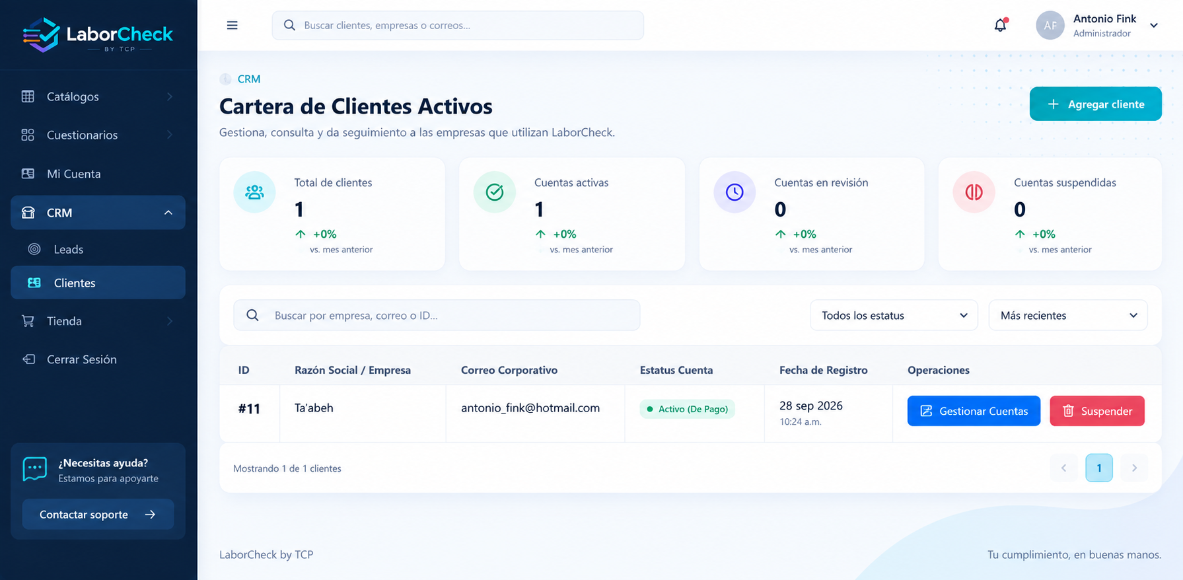Click the Catálogos grid icon
The height and width of the screenshot is (580, 1183).
28,96
